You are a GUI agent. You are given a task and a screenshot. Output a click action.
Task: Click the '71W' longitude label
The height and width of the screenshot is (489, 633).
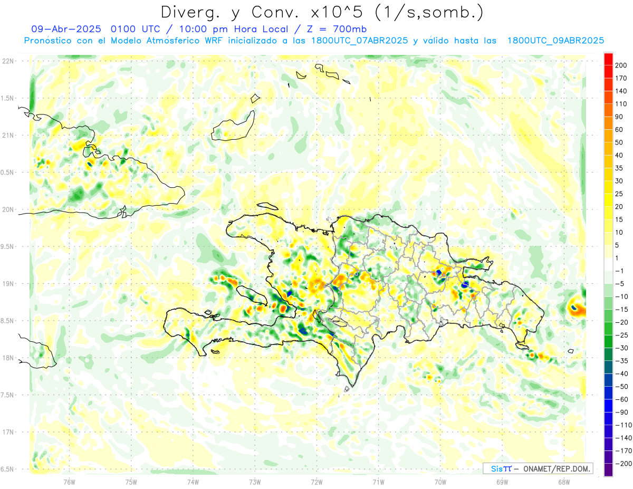click(378, 482)
